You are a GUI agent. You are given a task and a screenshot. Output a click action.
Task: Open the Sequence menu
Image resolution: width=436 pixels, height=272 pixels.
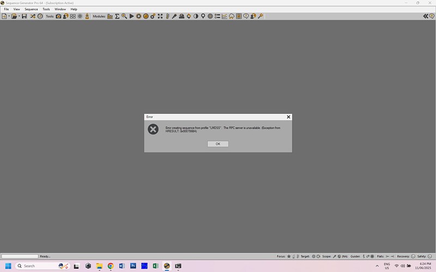pyautogui.click(x=31, y=9)
